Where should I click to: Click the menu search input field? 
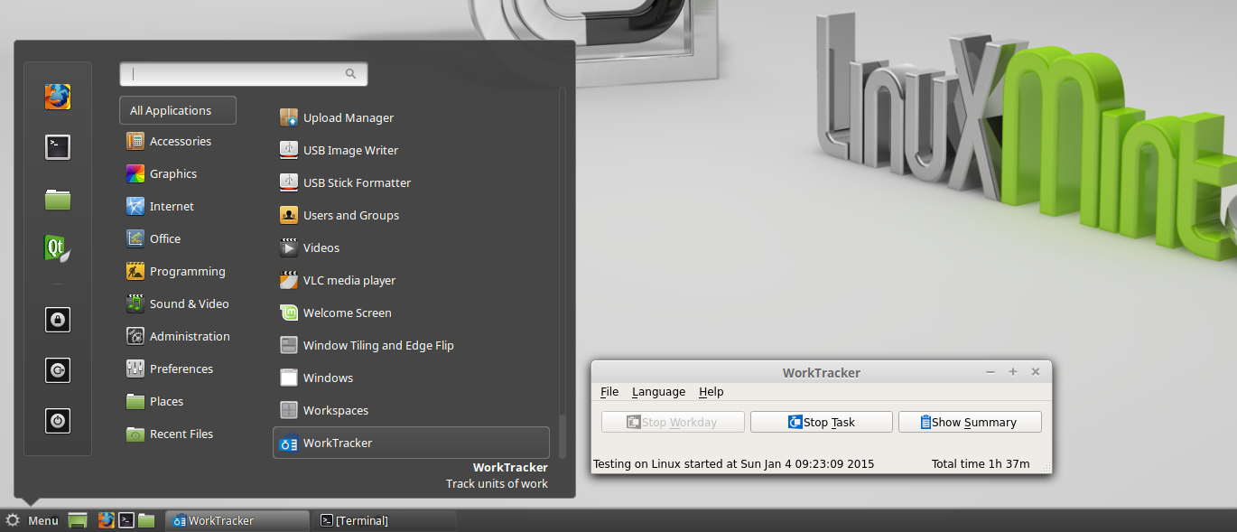pos(237,74)
